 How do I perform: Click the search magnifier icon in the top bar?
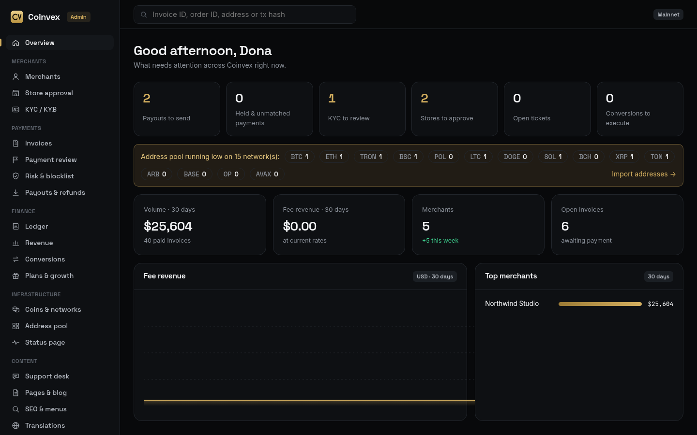click(144, 14)
